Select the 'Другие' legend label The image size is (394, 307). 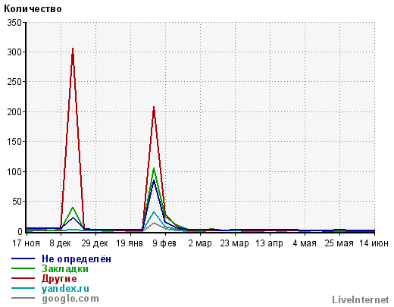pyautogui.click(x=59, y=279)
